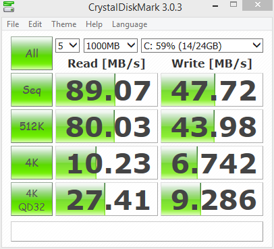Open the test count dropdown showing 5
This screenshot has height=249, width=274.
(x=67, y=46)
